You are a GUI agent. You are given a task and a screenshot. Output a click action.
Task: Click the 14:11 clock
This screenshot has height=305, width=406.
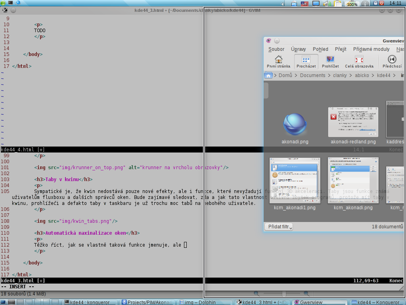coord(395,3)
